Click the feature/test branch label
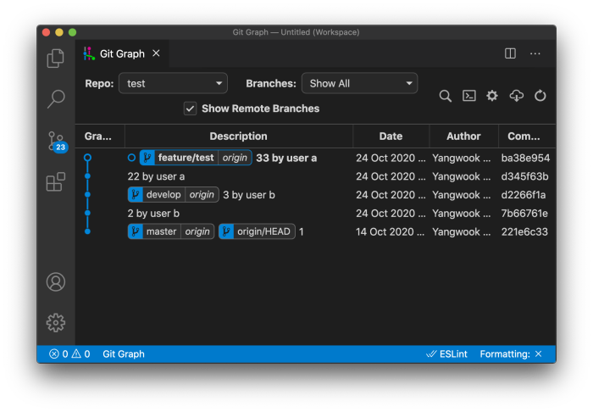 [186, 158]
